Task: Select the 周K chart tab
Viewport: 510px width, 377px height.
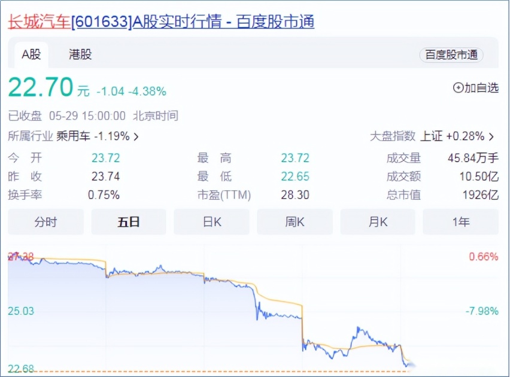Action: coord(295,222)
